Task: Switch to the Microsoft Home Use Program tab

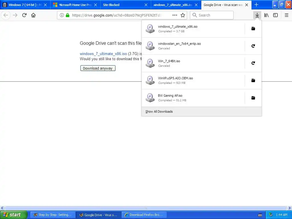Action: coord(75,5)
